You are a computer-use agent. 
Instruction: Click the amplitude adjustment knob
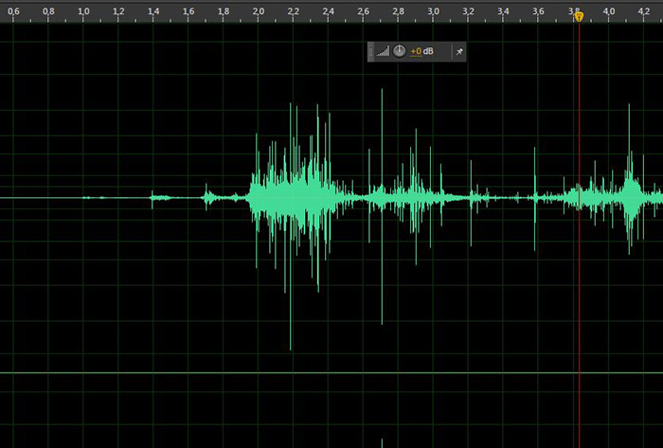399,51
